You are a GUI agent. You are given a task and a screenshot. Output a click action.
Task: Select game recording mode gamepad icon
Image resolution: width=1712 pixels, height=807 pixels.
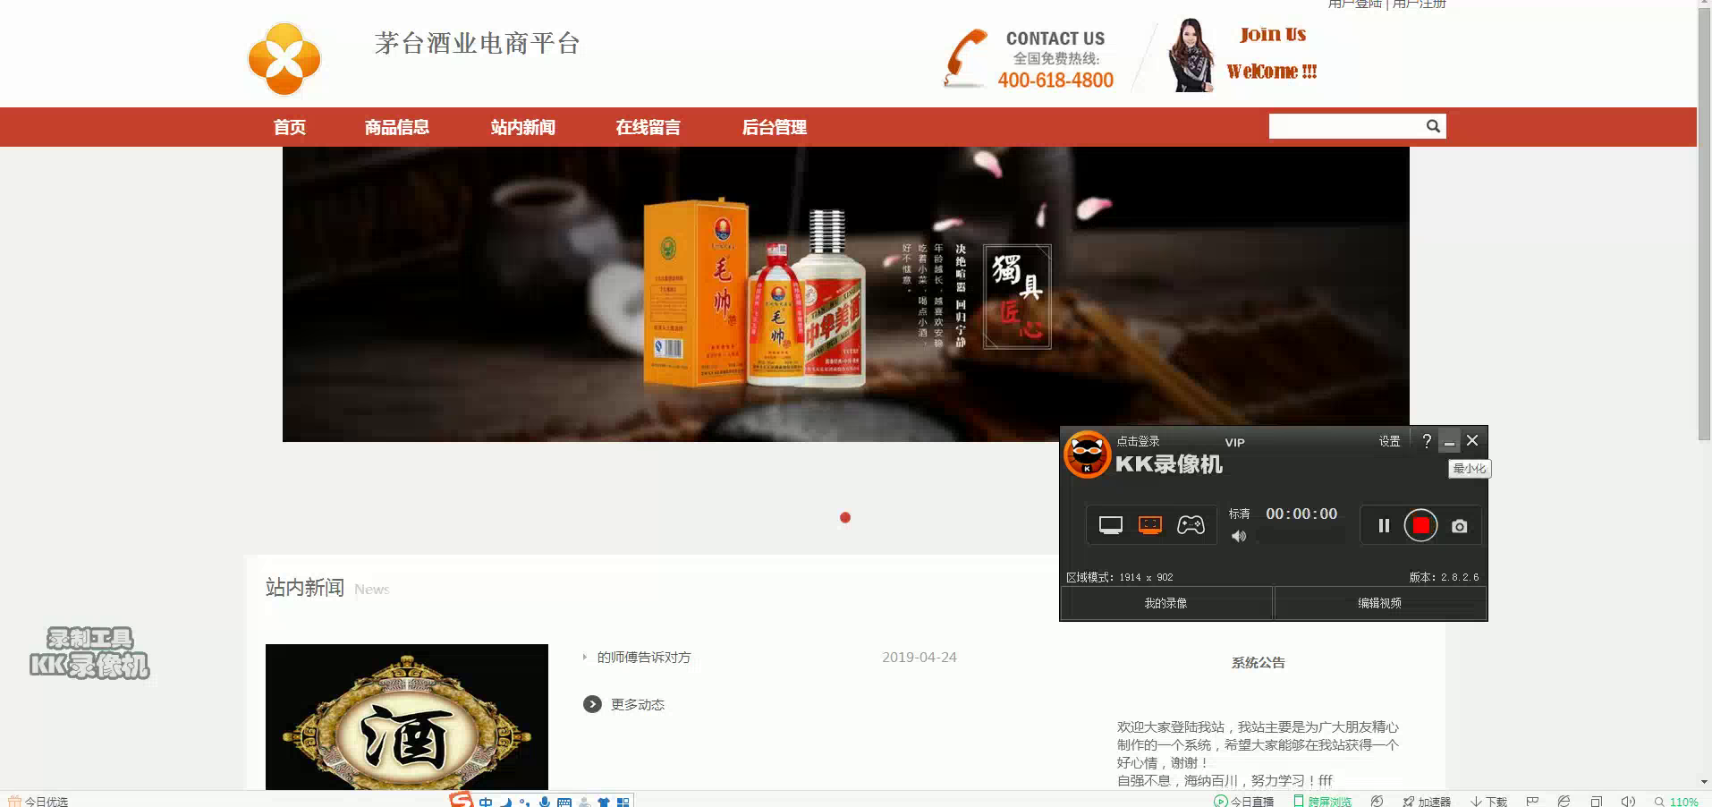(1191, 525)
